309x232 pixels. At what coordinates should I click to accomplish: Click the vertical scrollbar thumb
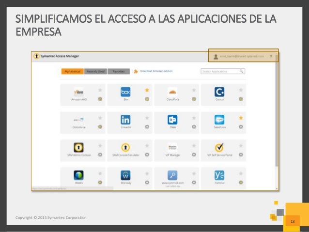(277, 110)
